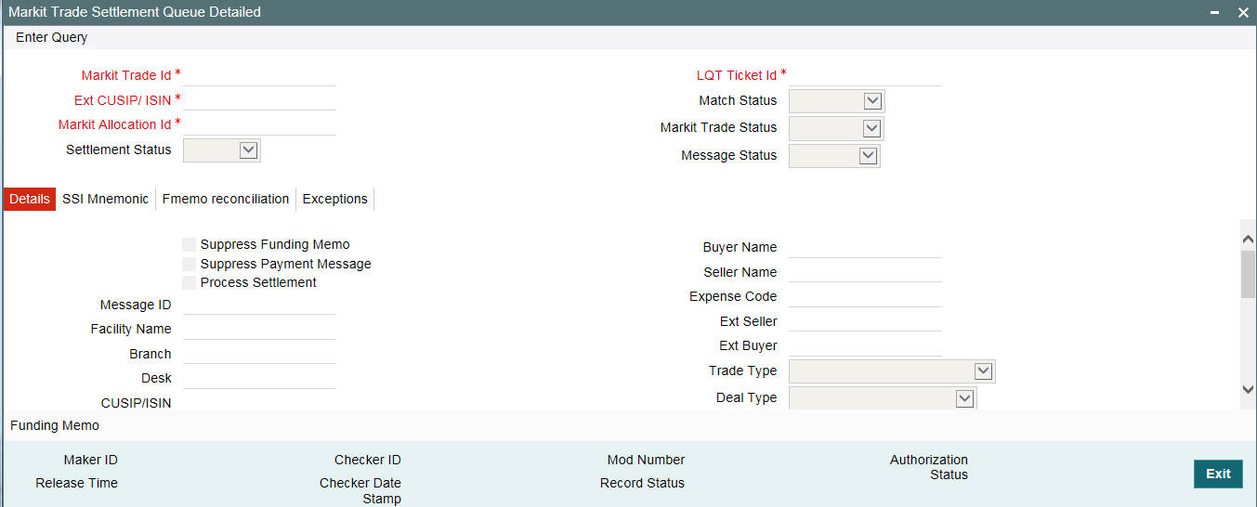The width and height of the screenshot is (1257, 507).
Task: Toggle Suppress Payment Message checkbox
Action: (190, 265)
